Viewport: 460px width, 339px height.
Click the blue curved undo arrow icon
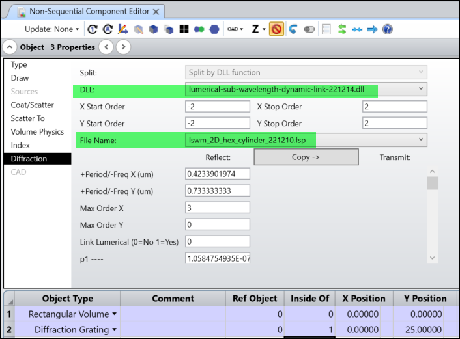pyautogui.click(x=293, y=29)
